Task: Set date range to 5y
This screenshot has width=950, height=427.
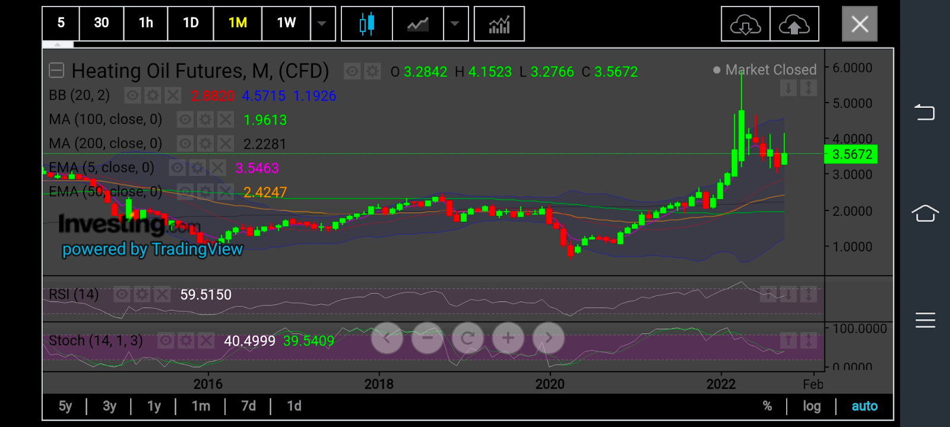Action: (65, 406)
